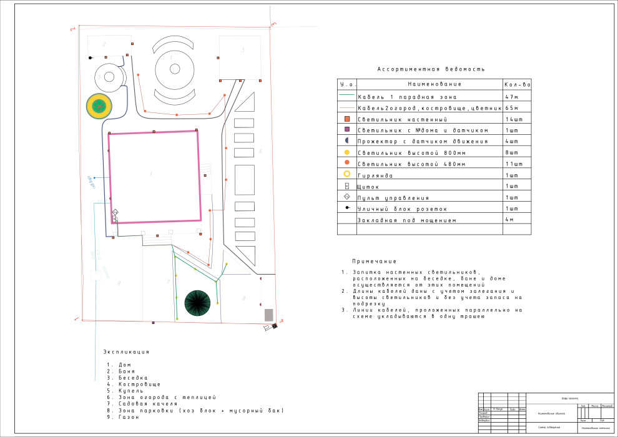
Task: Click the orange wall light legend symbol
Action: (x=346, y=118)
